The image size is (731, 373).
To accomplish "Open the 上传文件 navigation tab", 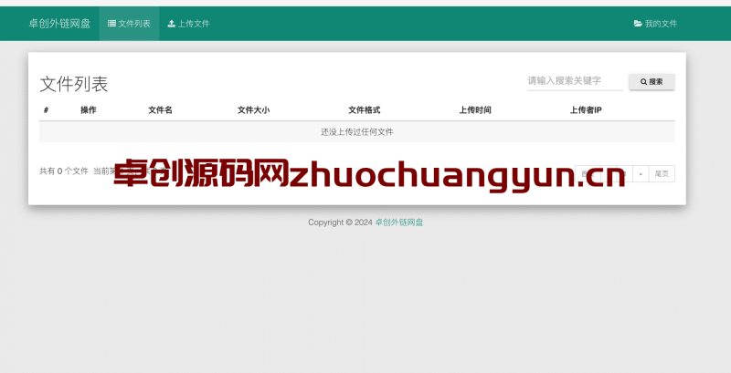I will click(x=189, y=23).
